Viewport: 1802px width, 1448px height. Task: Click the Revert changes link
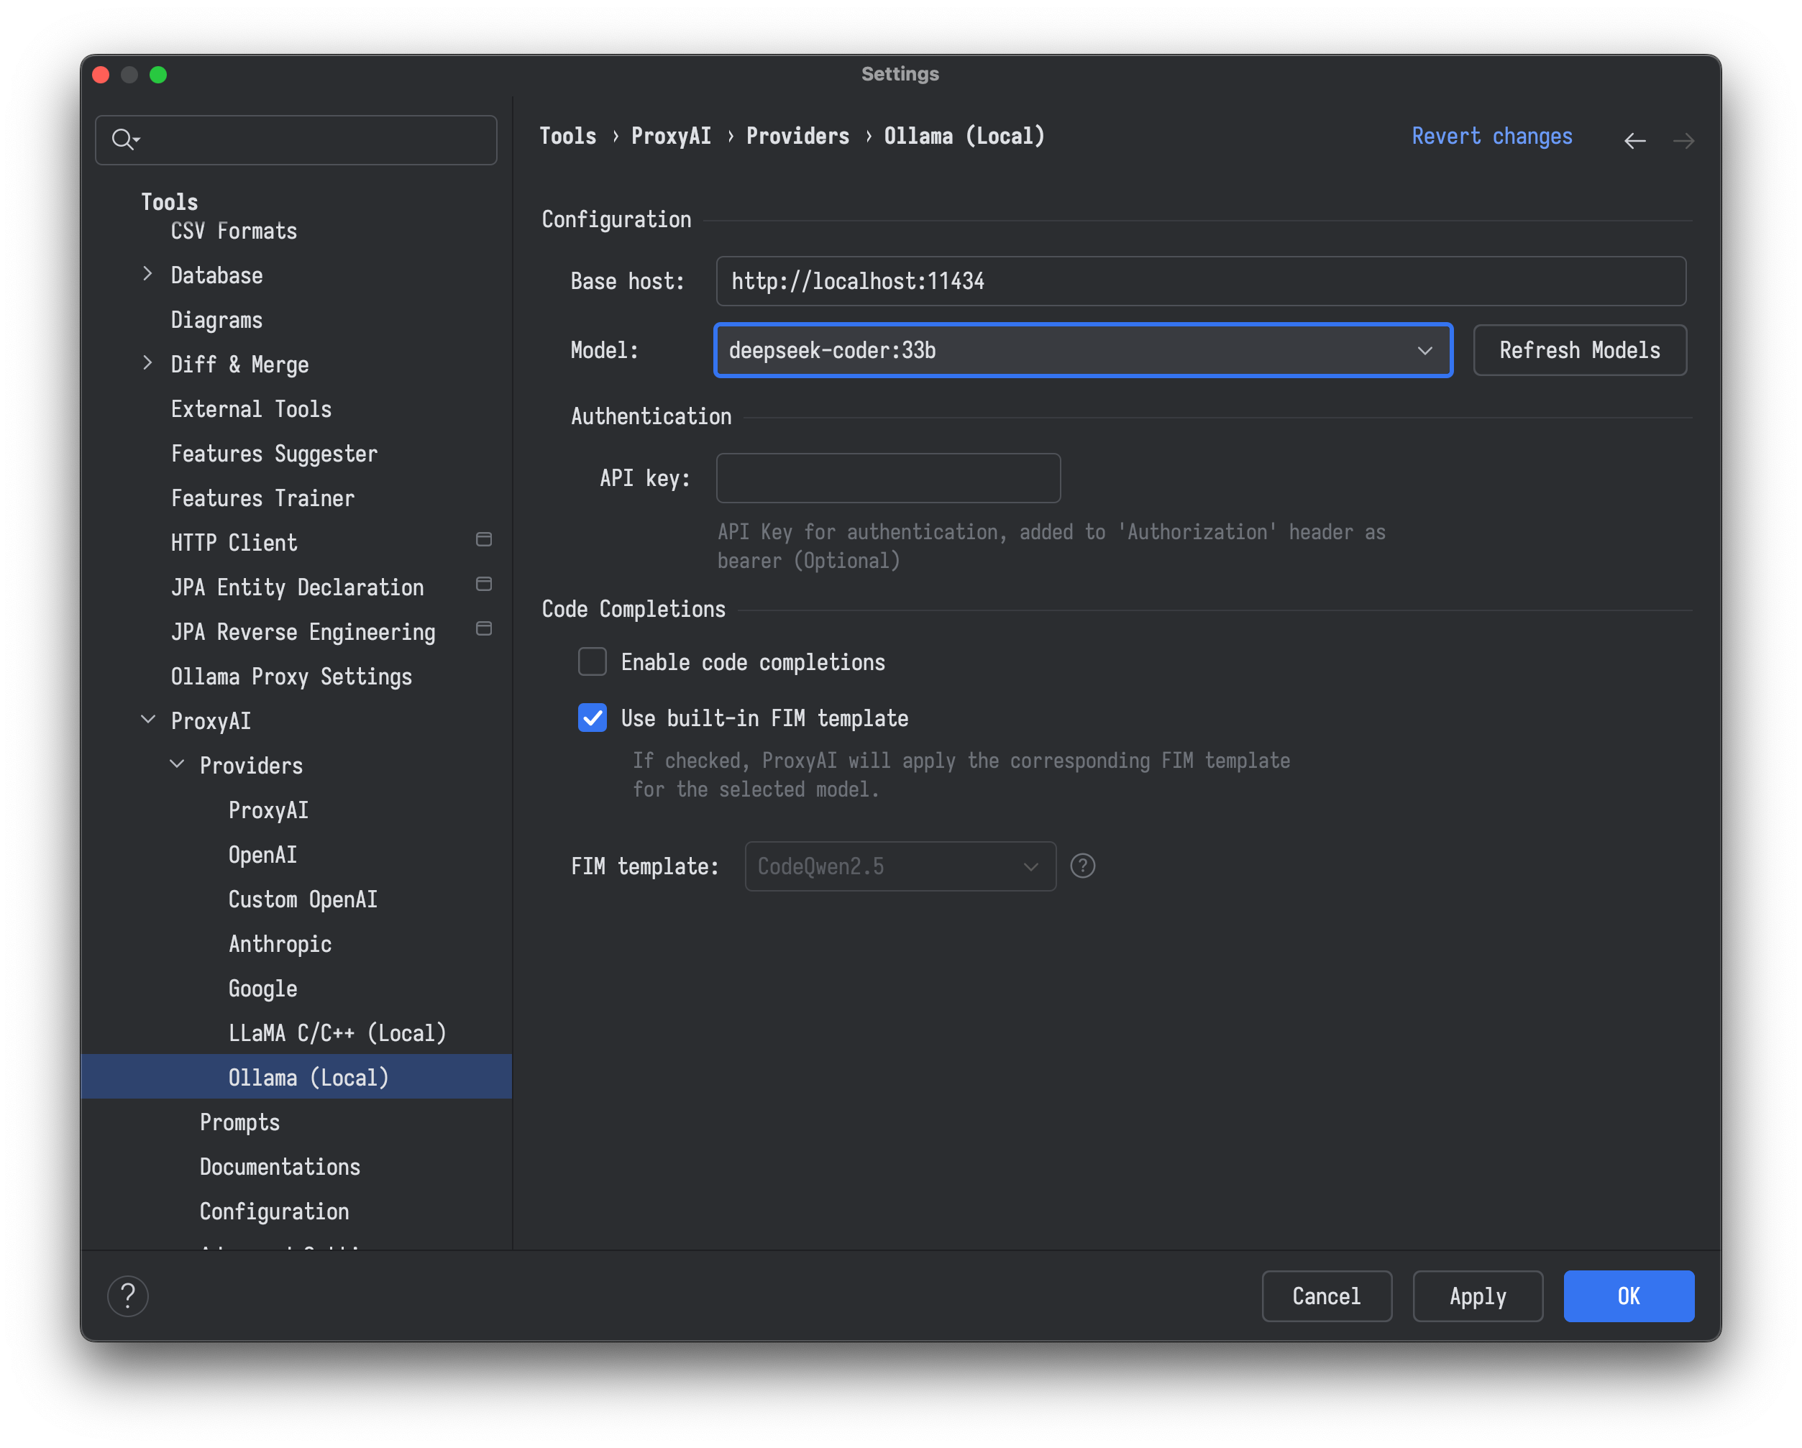coord(1491,136)
